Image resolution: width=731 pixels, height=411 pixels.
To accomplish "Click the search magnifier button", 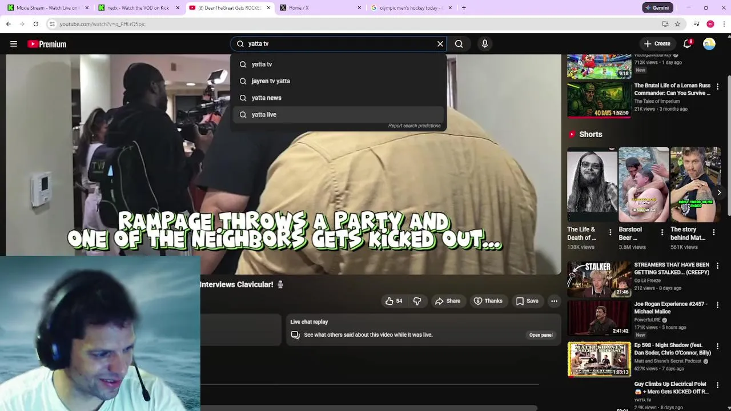I will [x=459, y=44].
